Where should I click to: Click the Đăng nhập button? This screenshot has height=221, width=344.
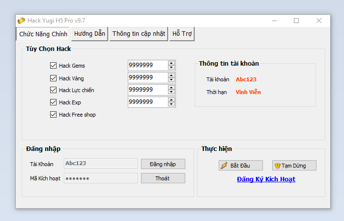click(163, 164)
